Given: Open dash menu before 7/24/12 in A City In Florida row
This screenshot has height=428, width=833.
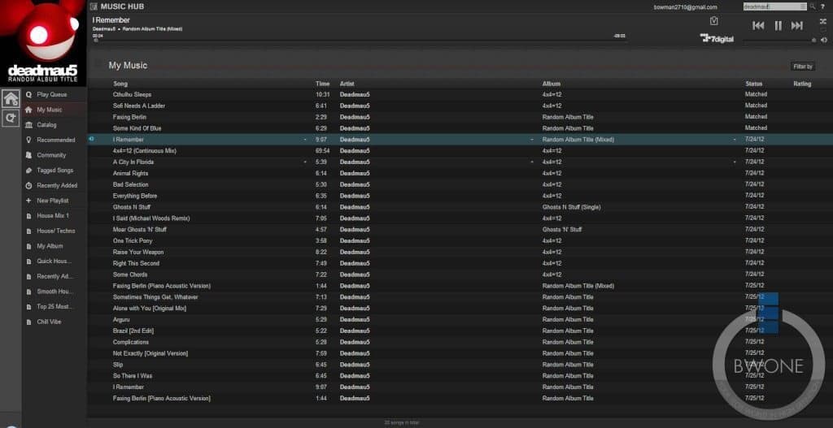Looking at the screenshot, I should point(735,162).
